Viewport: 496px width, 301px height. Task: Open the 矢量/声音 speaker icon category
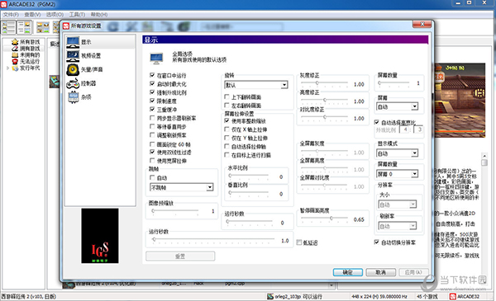coord(73,70)
